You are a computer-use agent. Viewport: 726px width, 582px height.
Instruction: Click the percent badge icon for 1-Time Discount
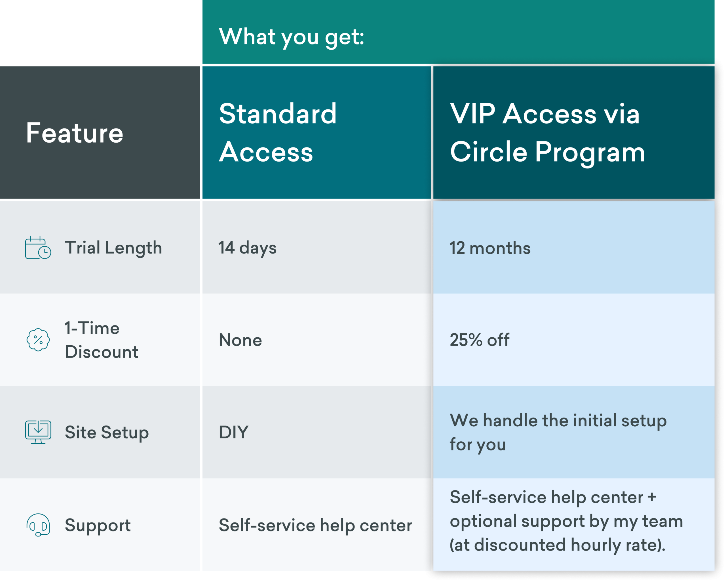click(x=38, y=340)
